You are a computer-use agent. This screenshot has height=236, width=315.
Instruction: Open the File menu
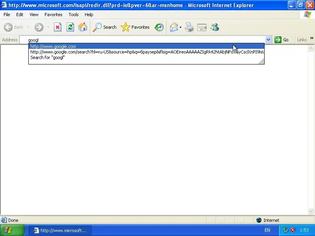(7, 15)
